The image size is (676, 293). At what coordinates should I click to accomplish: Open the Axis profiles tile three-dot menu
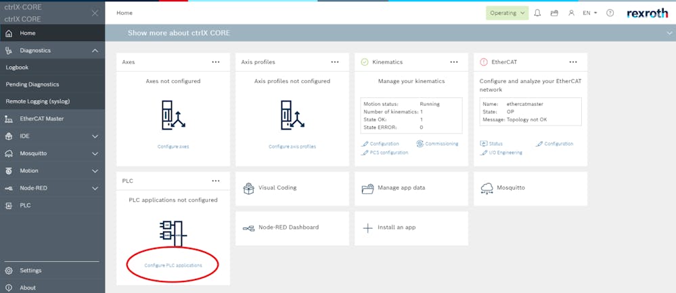335,62
